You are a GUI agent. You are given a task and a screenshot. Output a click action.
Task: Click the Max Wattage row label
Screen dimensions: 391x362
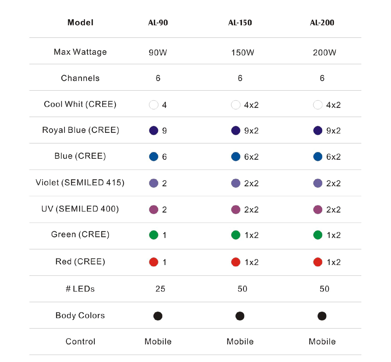(80, 52)
